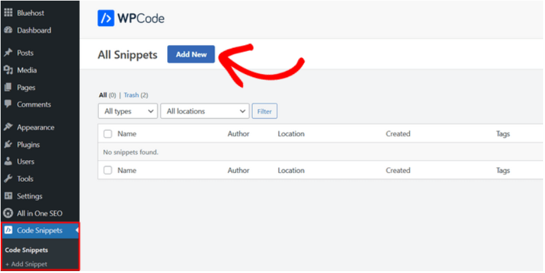Open the Trash (2) link

click(136, 95)
